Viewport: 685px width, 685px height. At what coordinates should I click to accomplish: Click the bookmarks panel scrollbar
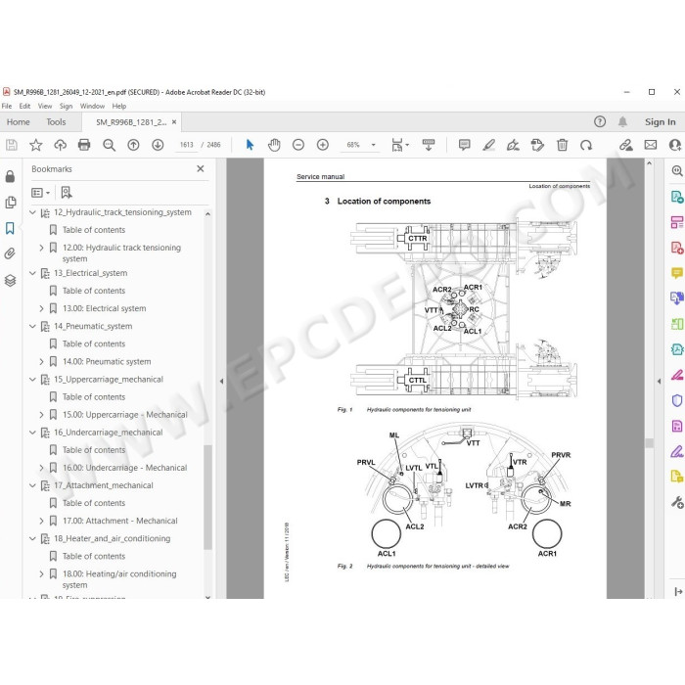(x=207, y=496)
